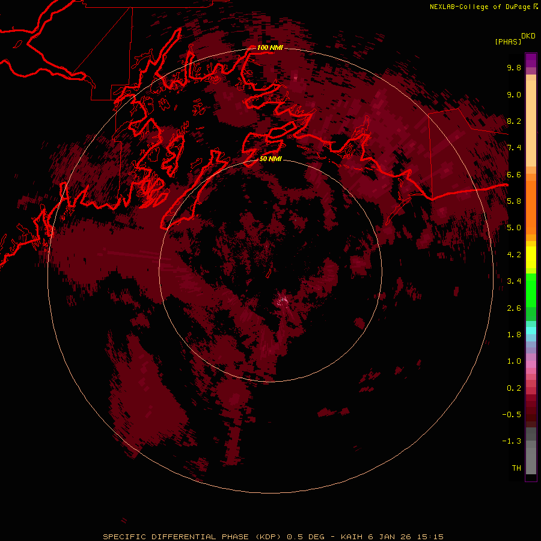Click the 9.0 value on the color scale

514,94
